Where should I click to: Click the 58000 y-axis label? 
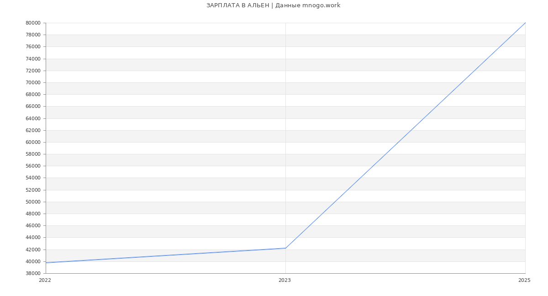[x=33, y=154]
